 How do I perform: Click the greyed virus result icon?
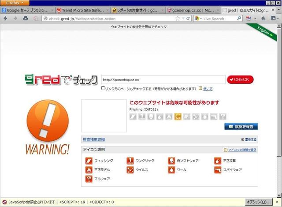196,117
